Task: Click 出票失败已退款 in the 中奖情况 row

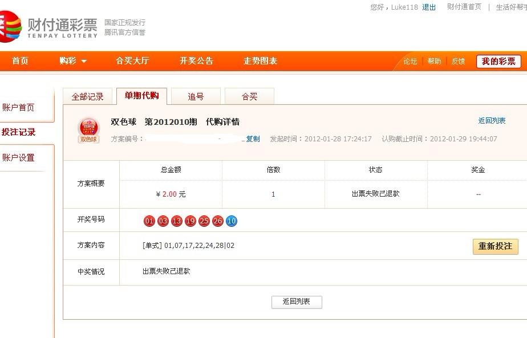Action: (x=167, y=271)
